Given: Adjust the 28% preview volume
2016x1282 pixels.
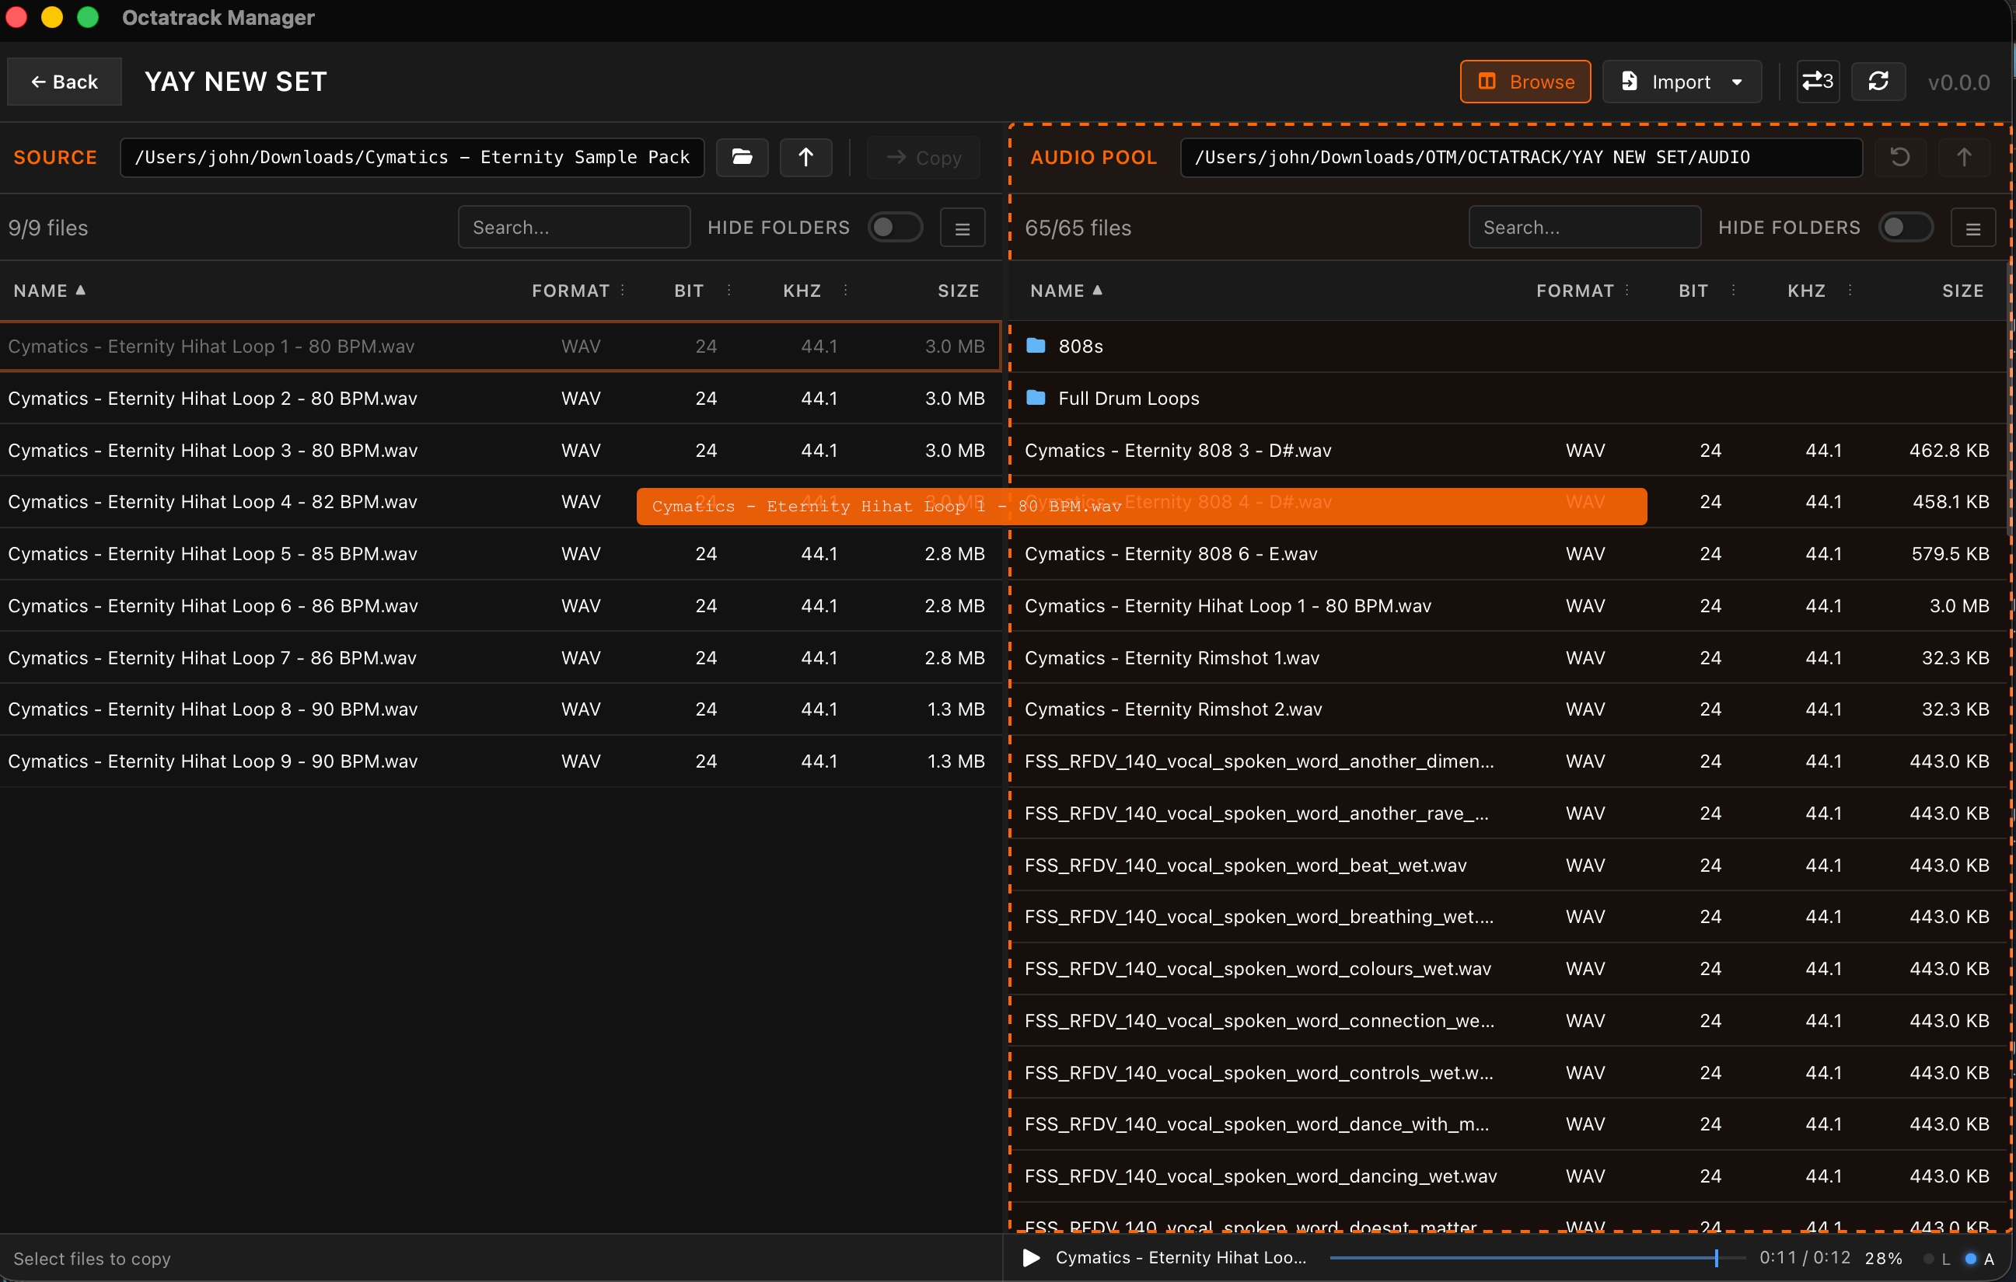Looking at the screenshot, I should [1884, 1258].
